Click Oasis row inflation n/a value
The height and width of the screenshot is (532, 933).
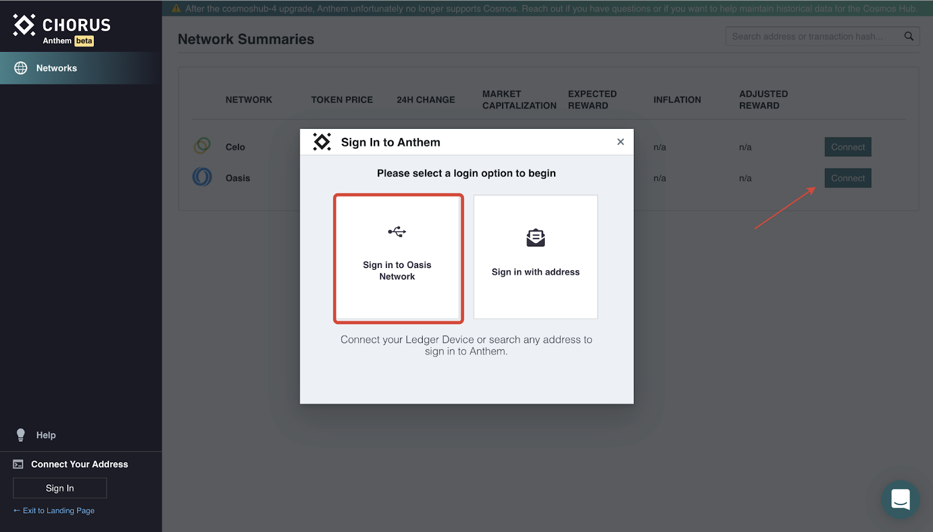(660, 178)
